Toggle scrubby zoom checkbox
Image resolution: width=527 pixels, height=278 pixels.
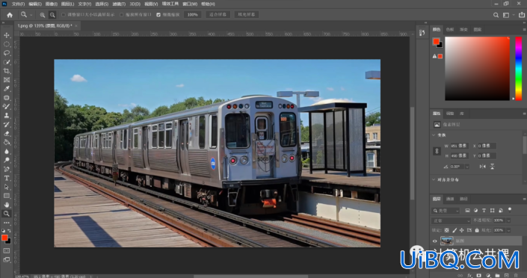coord(158,15)
